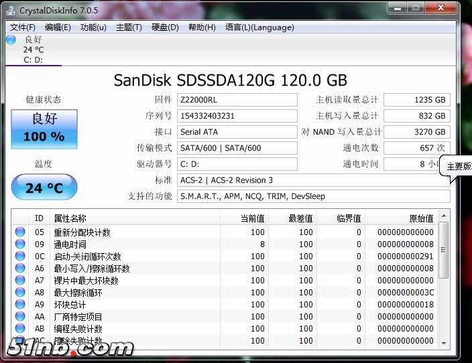
Task: Click the 24 °C temperature button
Action: 44,188
